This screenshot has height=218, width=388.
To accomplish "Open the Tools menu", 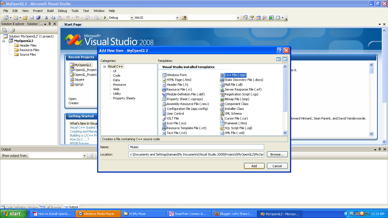I will coord(75,11).
